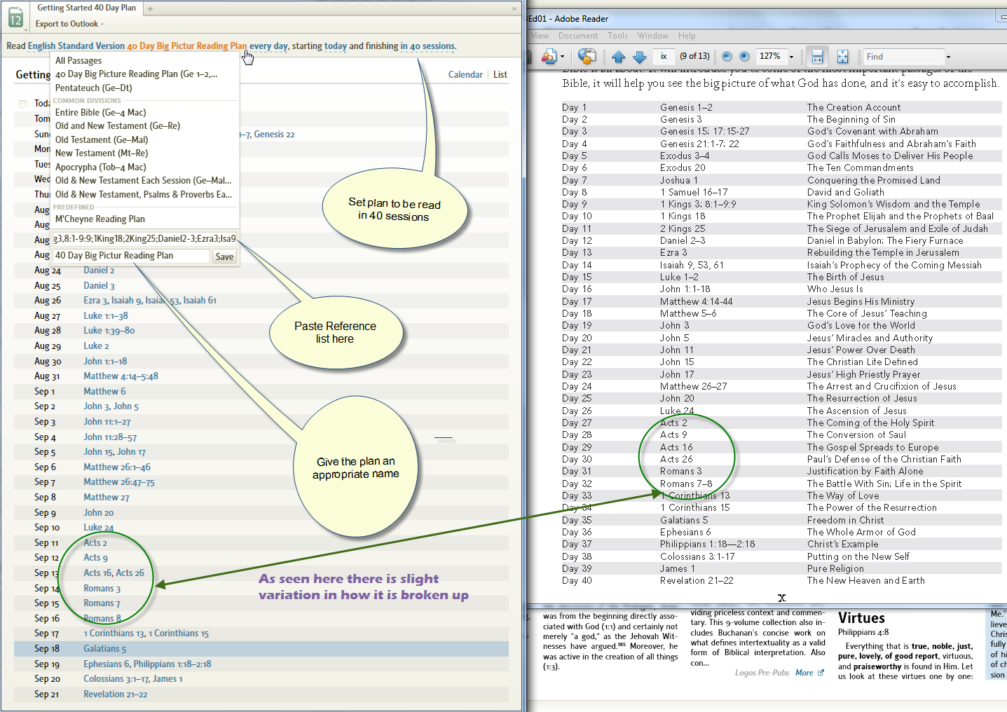This screenshot has width=1007, height=712.
Task: Close the reading plan panel with X
Action: coord(514,9)
